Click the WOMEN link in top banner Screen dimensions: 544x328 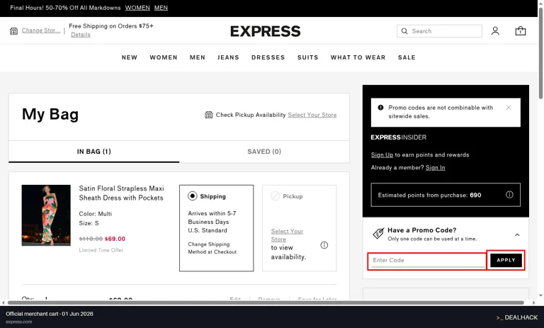pos(137,8)
